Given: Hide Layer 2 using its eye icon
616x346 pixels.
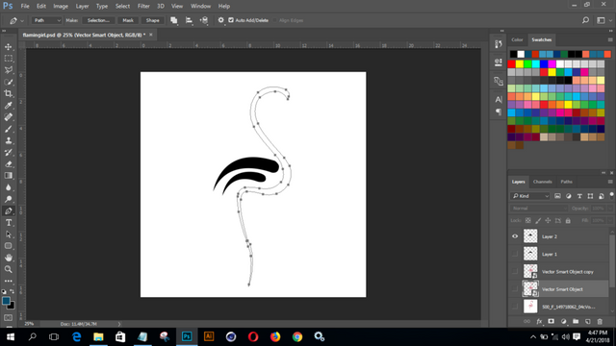Looking at the screenshot, I should tap(515, 236).
